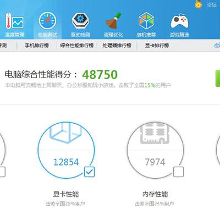Click the gold medal icon beside 论坛
This screenshot has height=220, width=220.
pyautogui.click(x=199, y=4)
